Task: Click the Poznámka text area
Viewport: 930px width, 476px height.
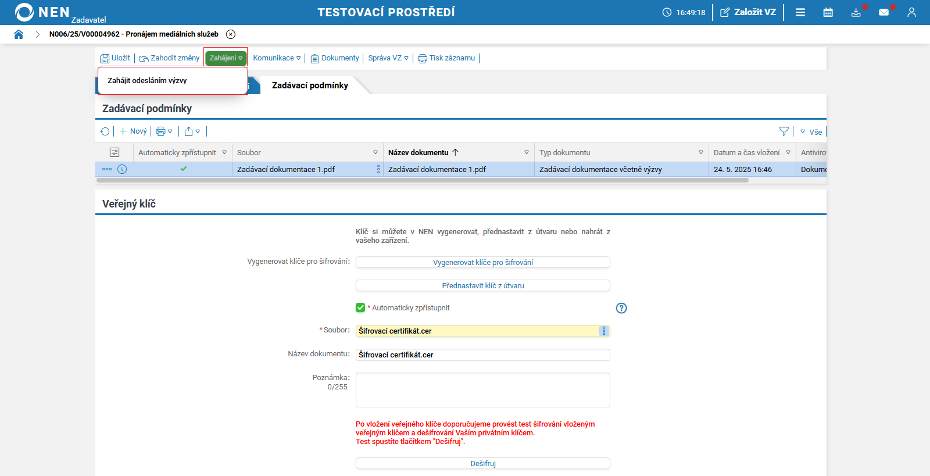Action: [x=483, y=390]
